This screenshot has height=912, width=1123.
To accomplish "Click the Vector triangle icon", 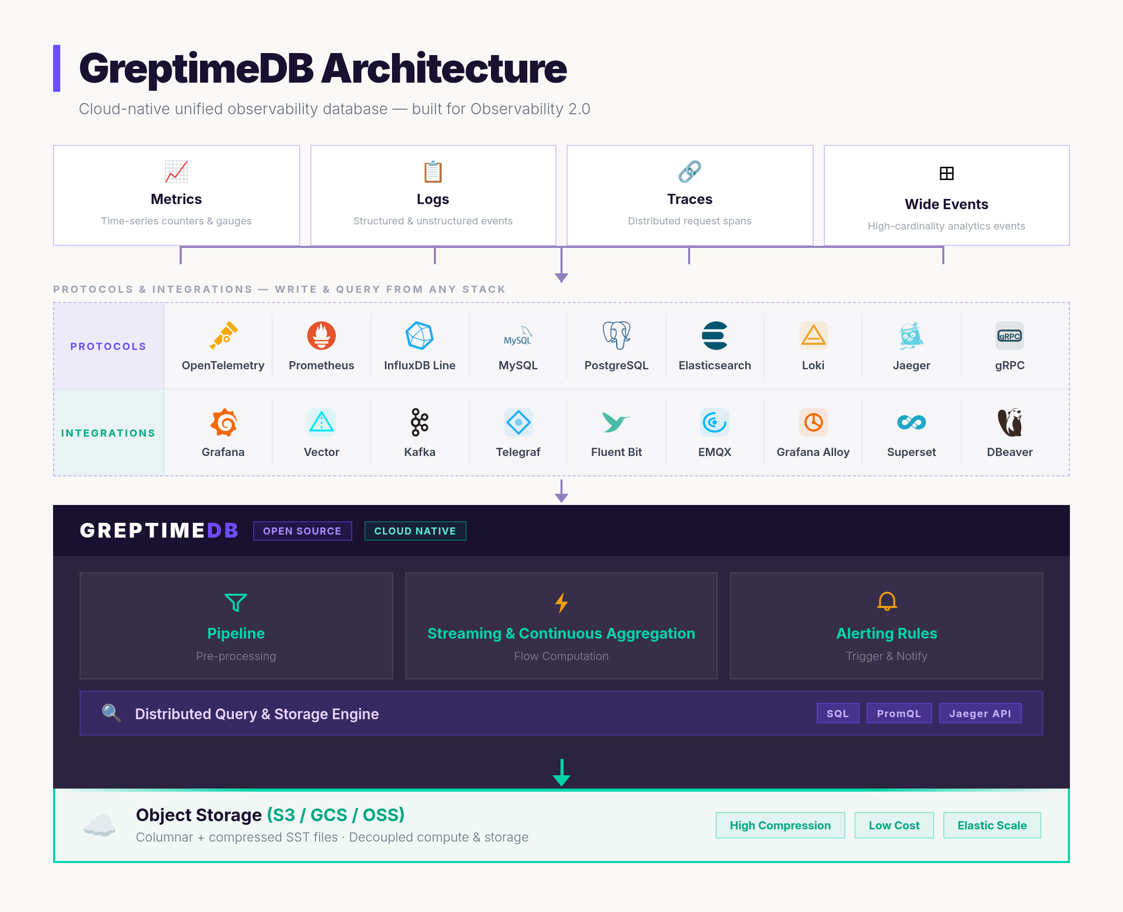I will pyautogui.click(x=321, y=422).
